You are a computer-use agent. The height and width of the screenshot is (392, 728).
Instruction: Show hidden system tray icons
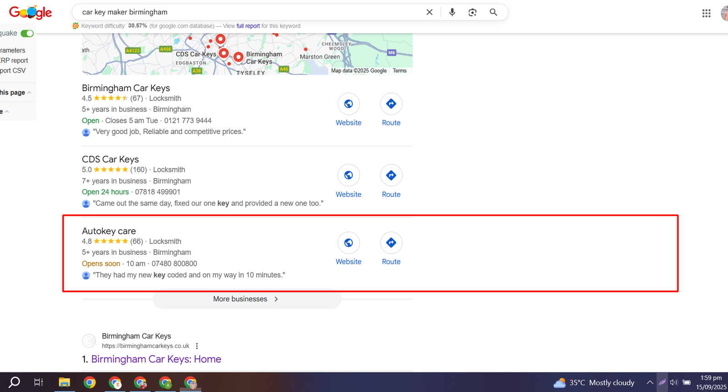650,382
